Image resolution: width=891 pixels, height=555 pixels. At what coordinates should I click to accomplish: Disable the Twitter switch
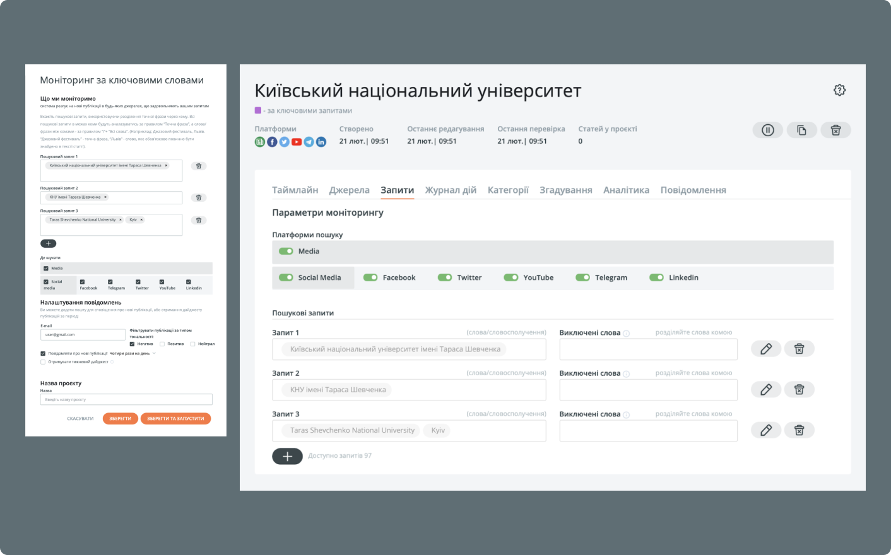pyautogui.click(x=445, y=277)
